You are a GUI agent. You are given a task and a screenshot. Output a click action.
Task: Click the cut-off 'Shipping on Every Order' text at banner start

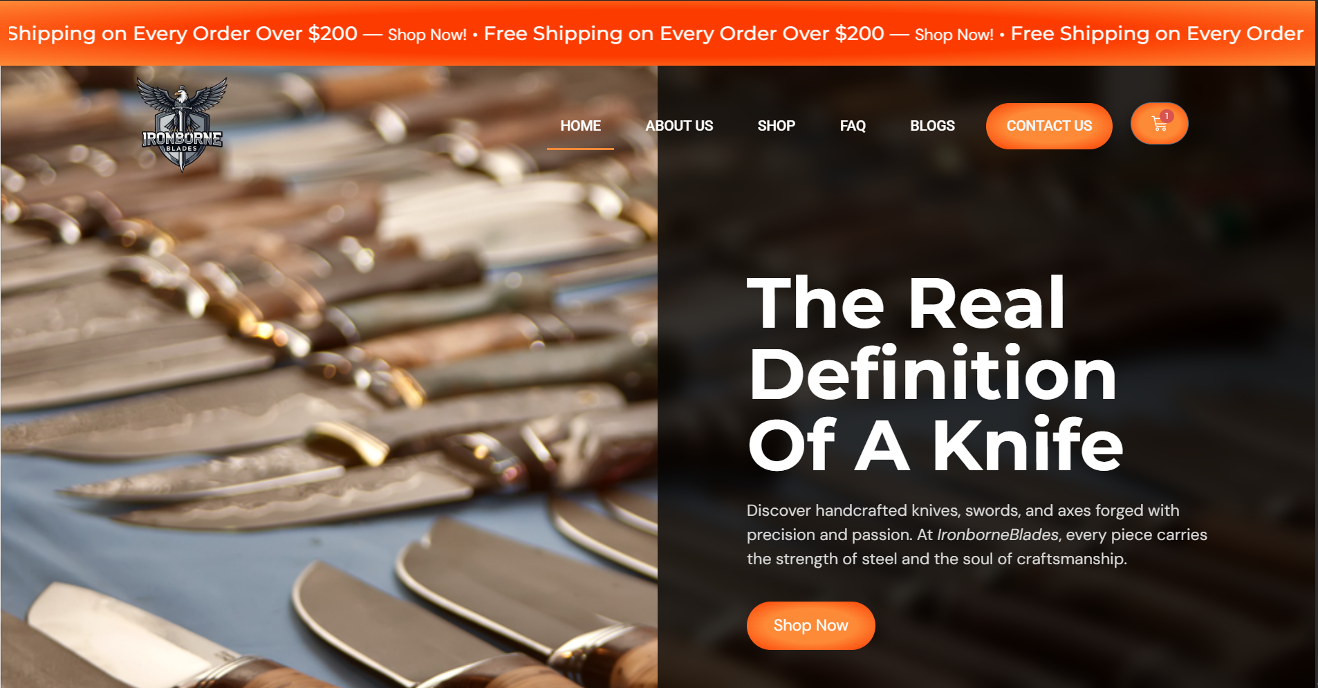click(x=183, y=33)
